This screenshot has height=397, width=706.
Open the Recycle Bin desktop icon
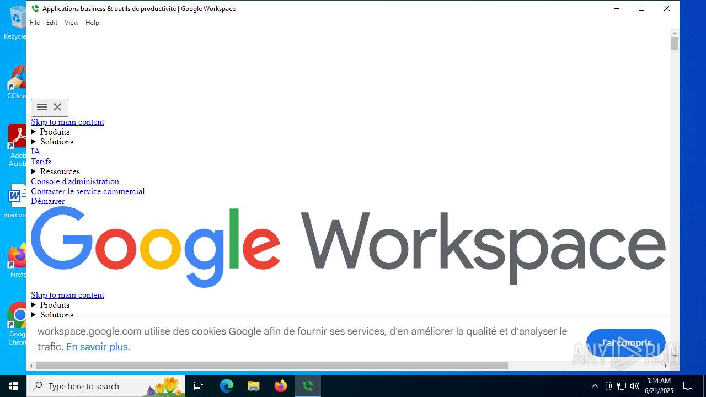pos(17,22)
